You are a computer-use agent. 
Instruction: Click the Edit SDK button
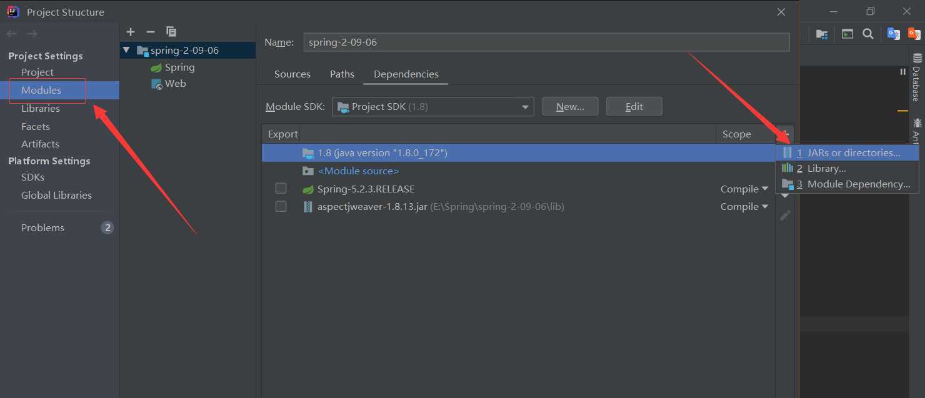634,107
